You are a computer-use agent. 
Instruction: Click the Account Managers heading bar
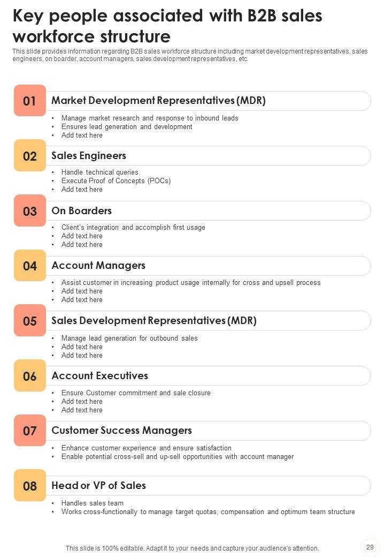pyautogui.click(x=209, y=266)
